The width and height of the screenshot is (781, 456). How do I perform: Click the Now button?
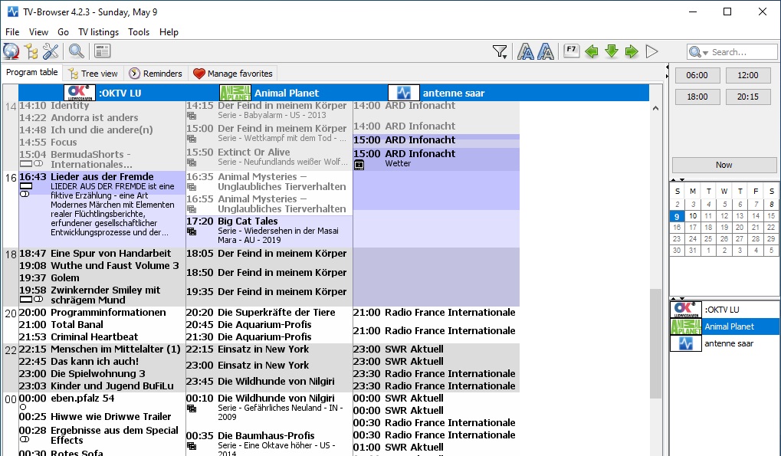[x=724, y=165]
